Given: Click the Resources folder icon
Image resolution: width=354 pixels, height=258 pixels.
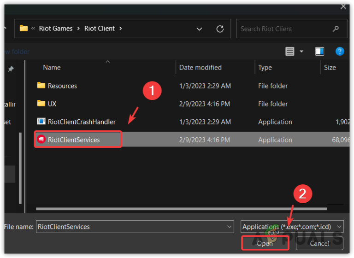Looking at the screenshot, I should [x=41, y=85].
